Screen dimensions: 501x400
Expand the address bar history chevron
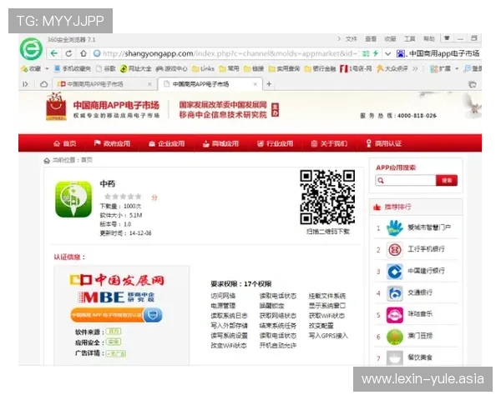coord(387,53)
